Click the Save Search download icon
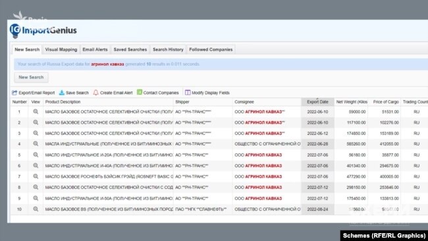This screenshot has height=241, width=428. (62, 93)
